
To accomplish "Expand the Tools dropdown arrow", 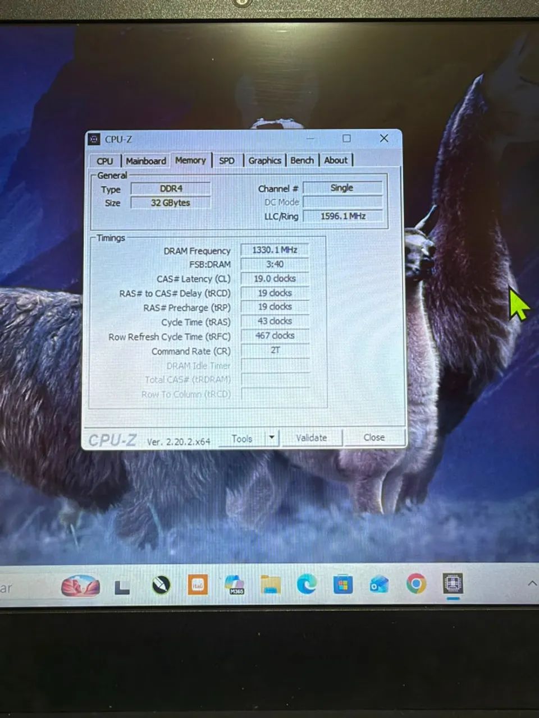I will (x=272, y=438).
